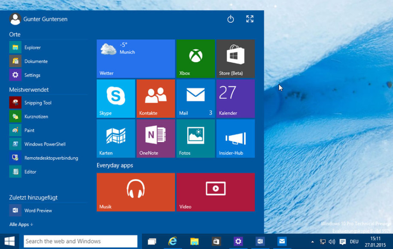Open File Explorer from taskbar
393x249 pixels.
coord(194,241)
